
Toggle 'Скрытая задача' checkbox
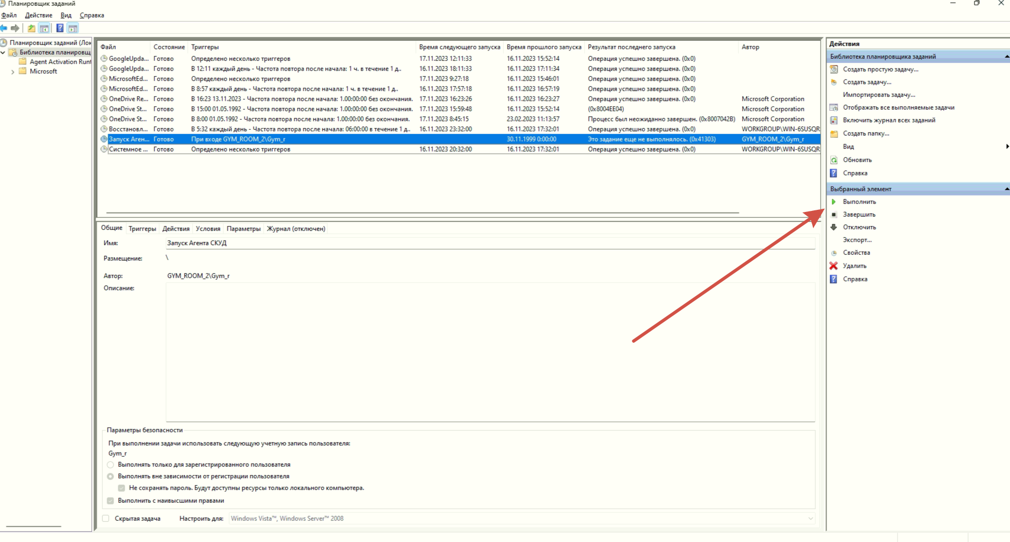point(106,519)
